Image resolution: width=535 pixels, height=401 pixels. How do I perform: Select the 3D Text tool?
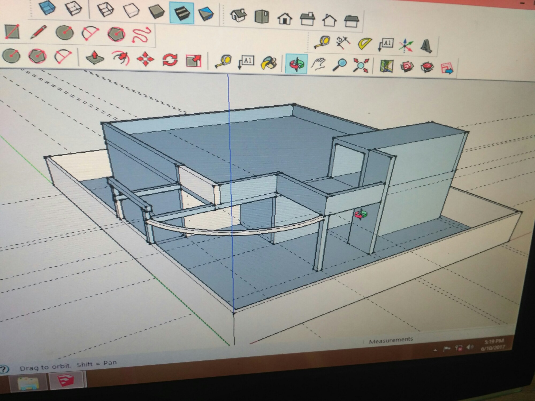coord(426,46)
